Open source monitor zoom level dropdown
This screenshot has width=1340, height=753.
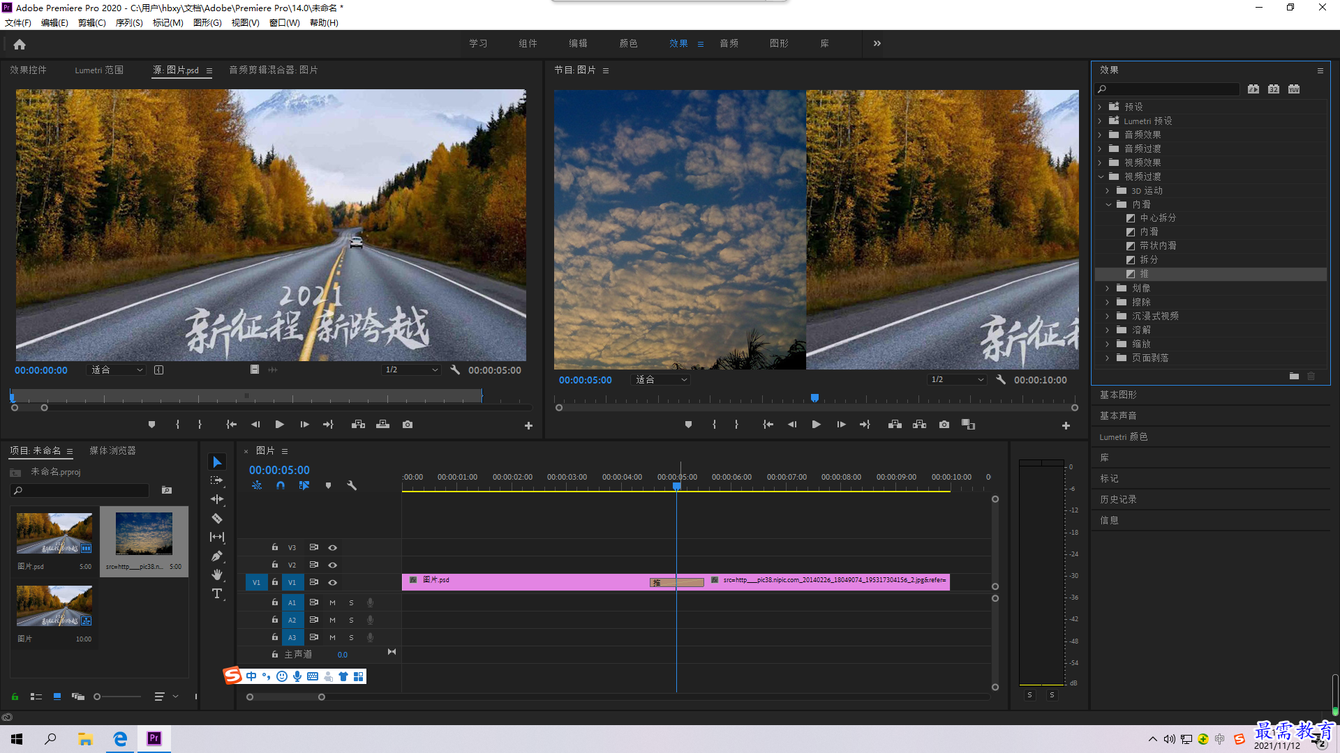117,370
